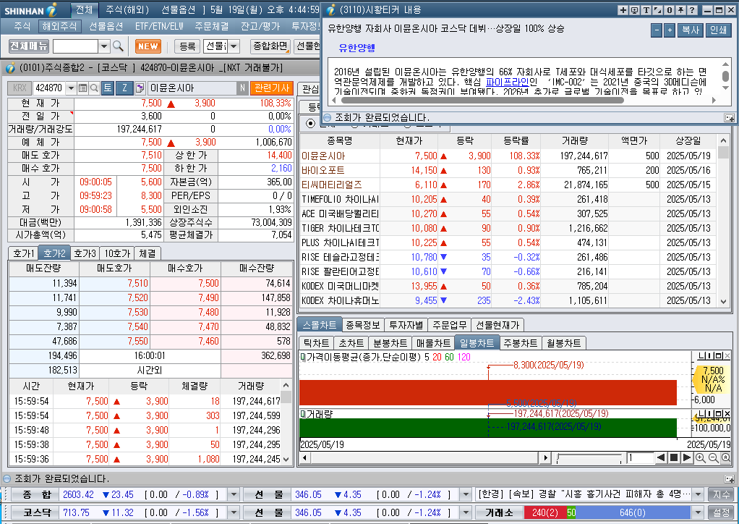Select 바이오포트 row in stock list

(508, 170)
